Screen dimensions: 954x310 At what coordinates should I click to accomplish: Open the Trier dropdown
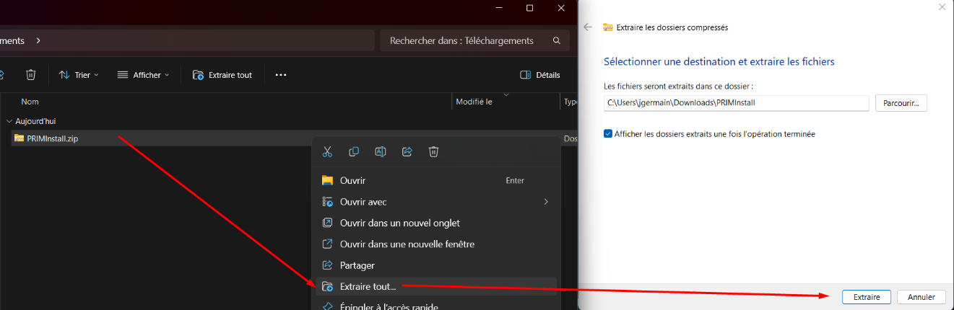point(79,75)
